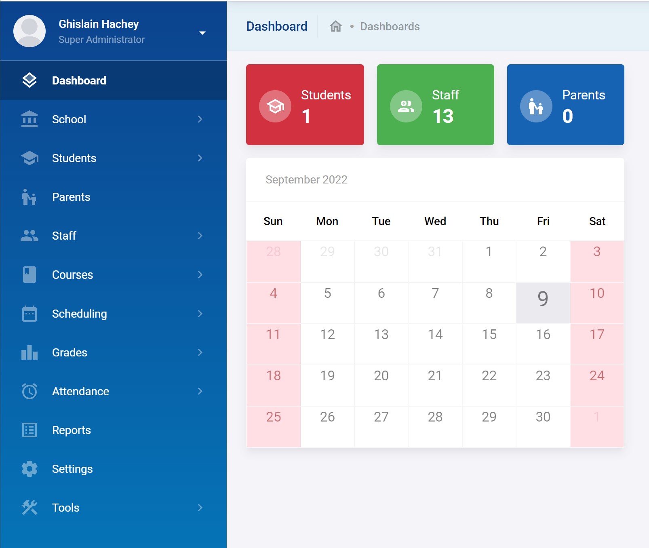Select September 9 on the calendar
Viewport: 649px width, 548px height.
pos(543,303)
